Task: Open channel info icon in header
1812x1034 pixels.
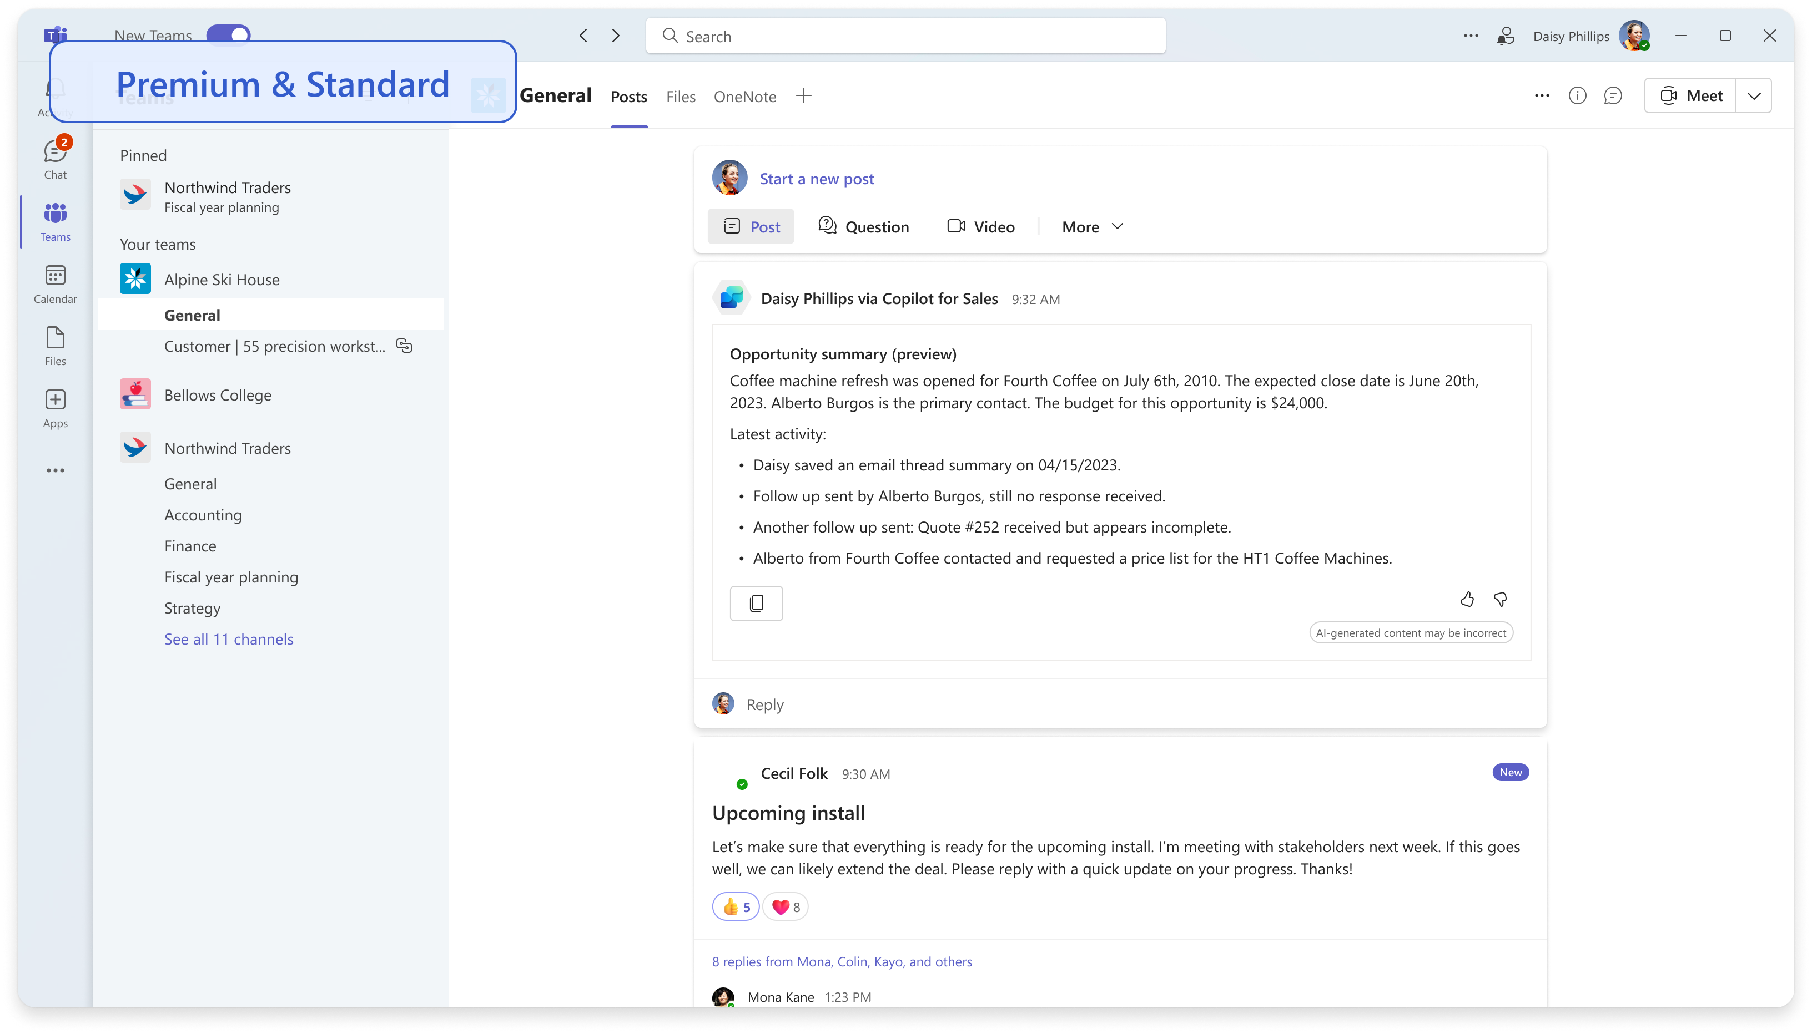Action: pyautogui.click(x=1577, y=96)
